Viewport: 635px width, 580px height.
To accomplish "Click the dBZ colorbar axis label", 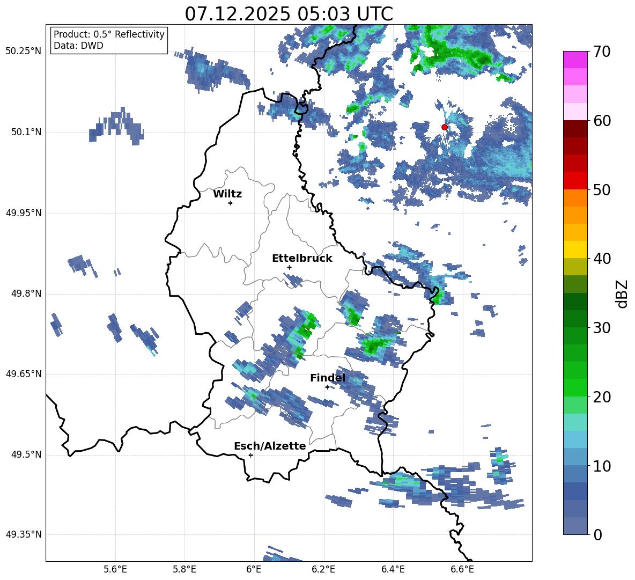I will pyautogui.click(x=622, y=293).
